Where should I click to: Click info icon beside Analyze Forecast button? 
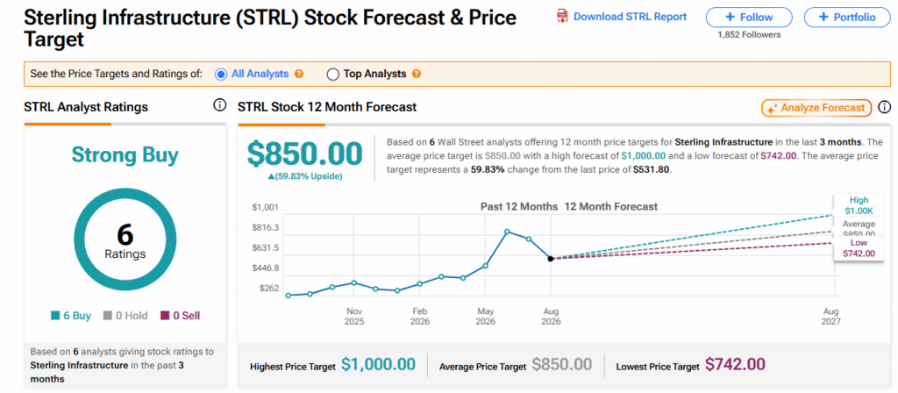coord(885,107)
